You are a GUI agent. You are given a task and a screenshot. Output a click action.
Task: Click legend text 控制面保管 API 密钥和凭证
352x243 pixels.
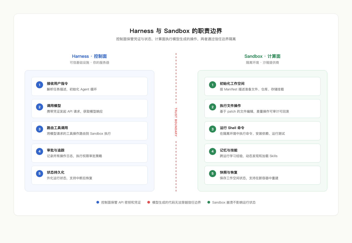(121, 202)
